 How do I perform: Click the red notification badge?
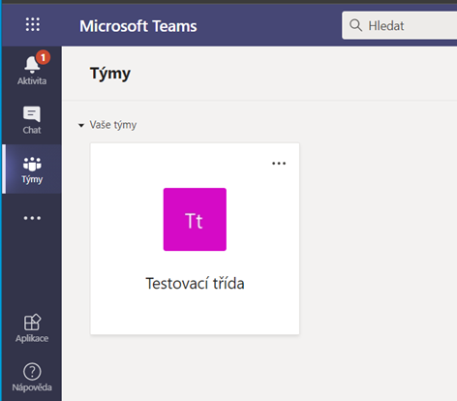click(43, 58)
